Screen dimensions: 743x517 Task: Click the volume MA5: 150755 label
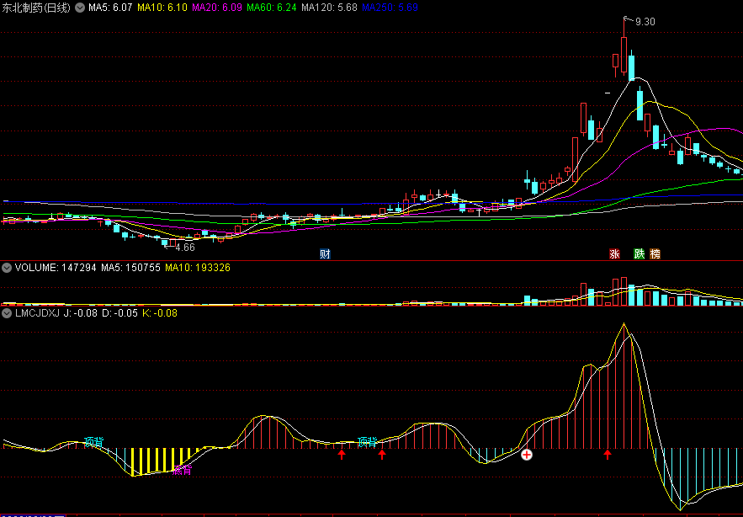coord(130,268)
